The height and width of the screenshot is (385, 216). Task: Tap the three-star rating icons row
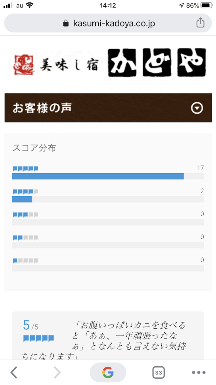tap(25, 215)
